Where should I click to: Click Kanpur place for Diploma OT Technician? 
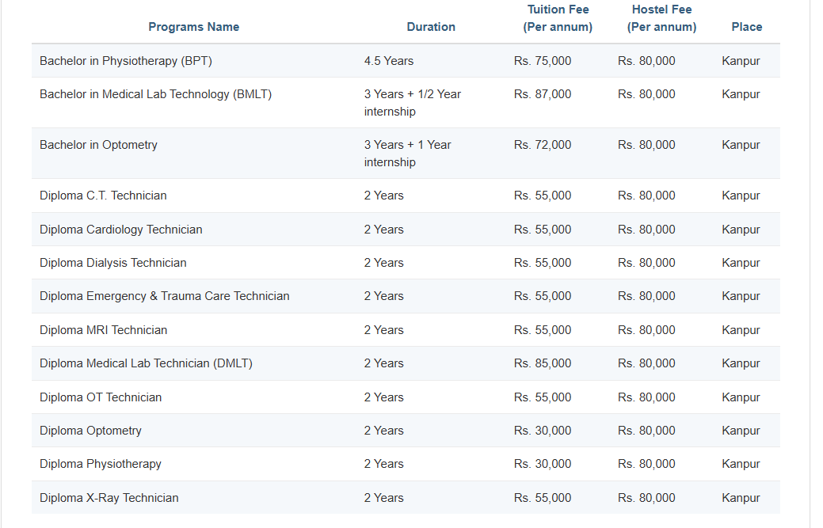(741, 397)
